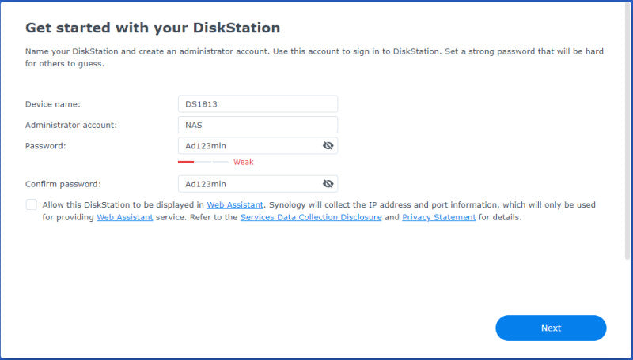Open the Privacy Statement link

point(439,217)
